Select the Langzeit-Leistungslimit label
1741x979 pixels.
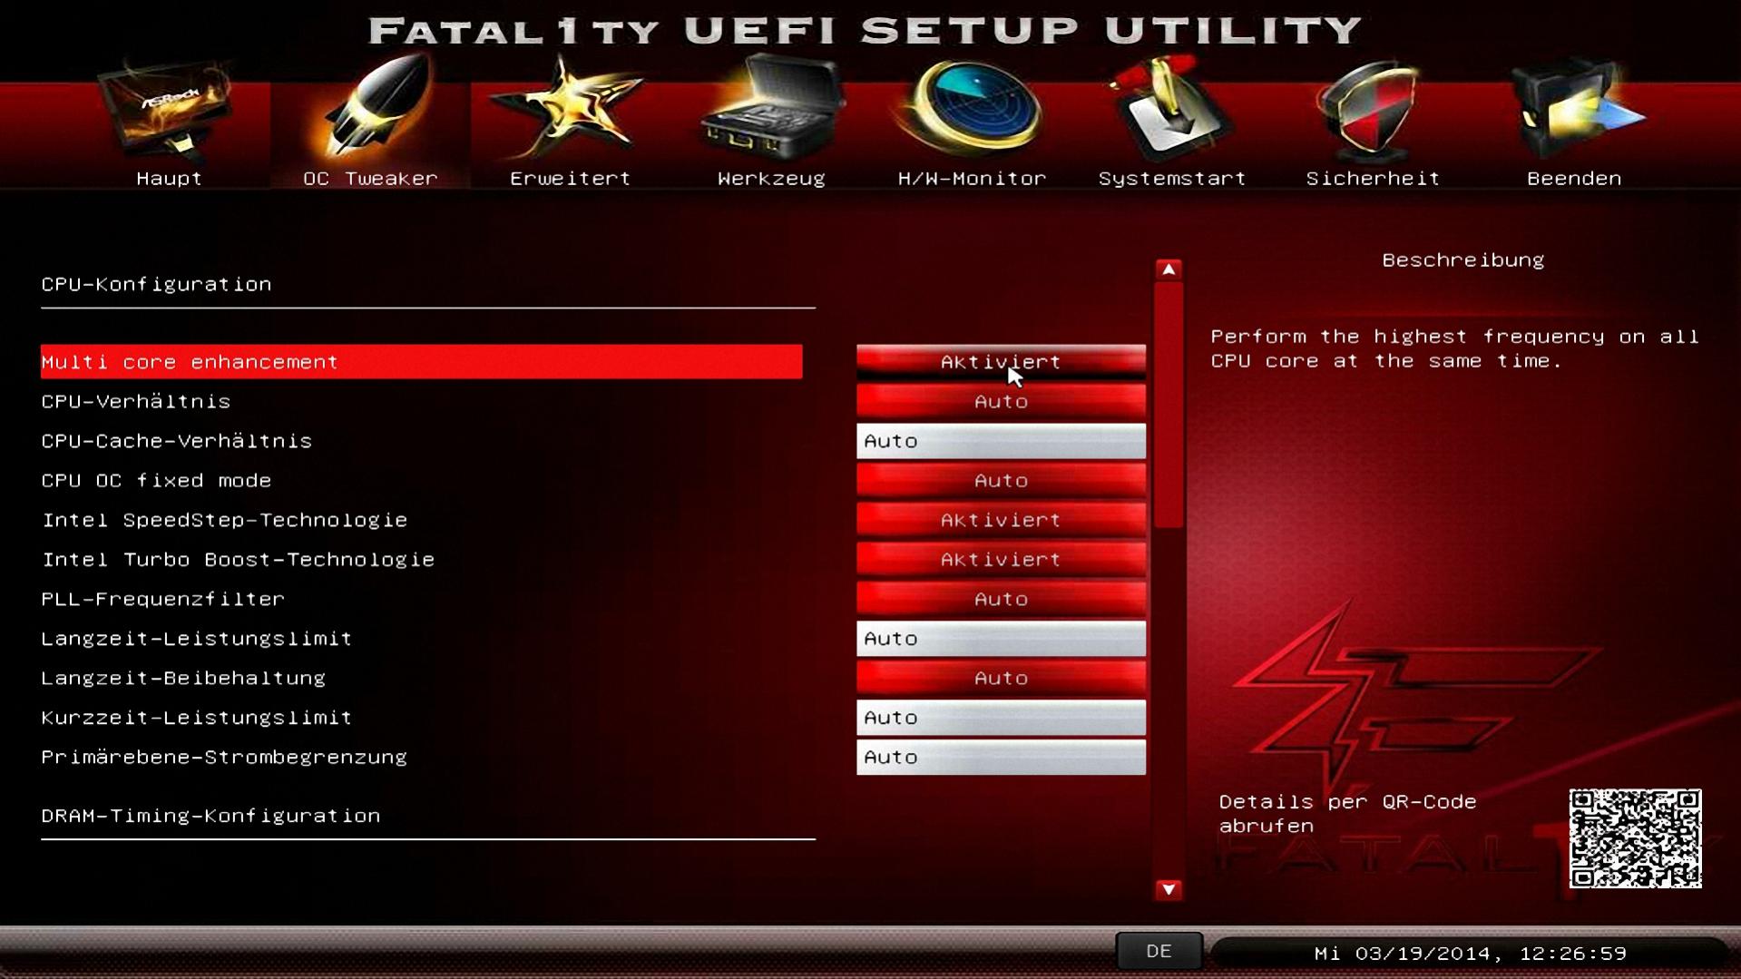coord(197,639)
